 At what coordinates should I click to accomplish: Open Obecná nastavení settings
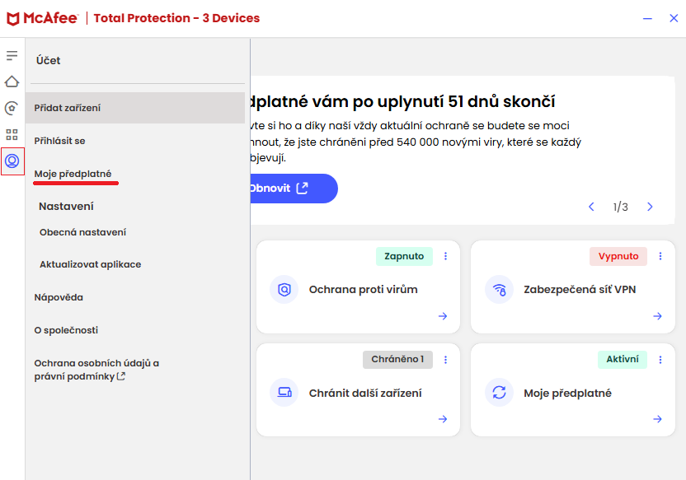click(x=82, y=232)
